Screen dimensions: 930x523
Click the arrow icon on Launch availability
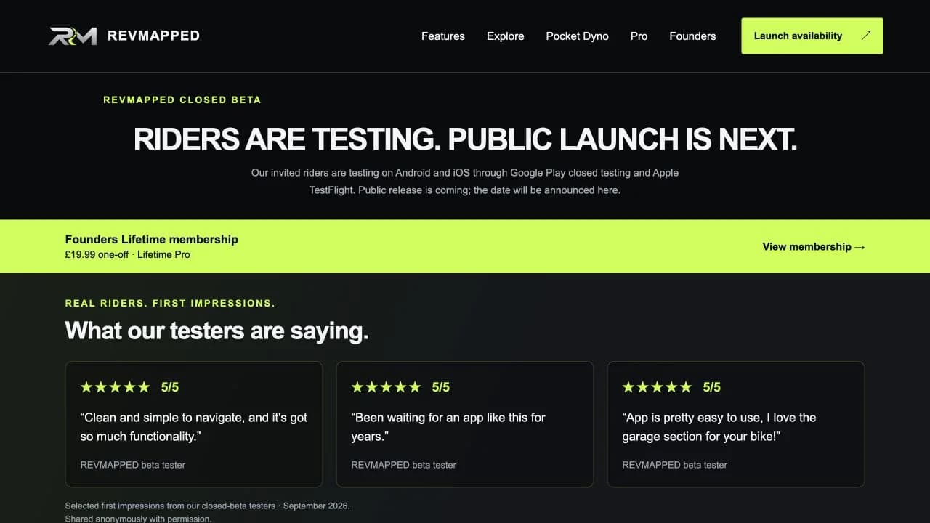pyautogui.click(x=865, y=36)
